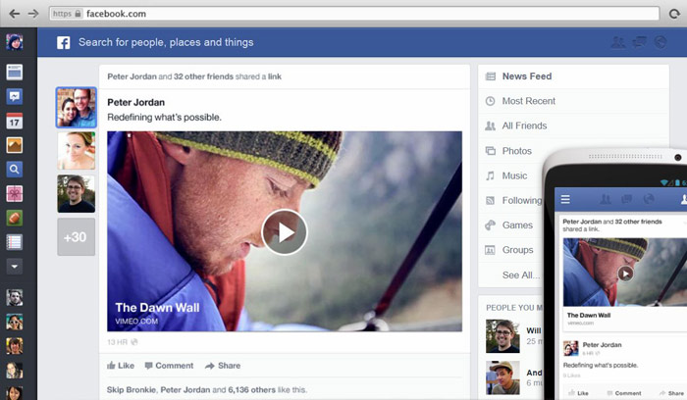This screenshot has height=400, width=687.
Task: Open messages icon in desktop header
Action: click(x=640, y=42)
